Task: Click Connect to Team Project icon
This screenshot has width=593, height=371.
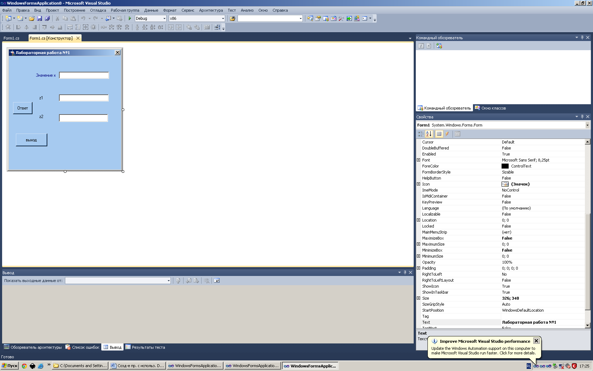Action: [439, 46]
